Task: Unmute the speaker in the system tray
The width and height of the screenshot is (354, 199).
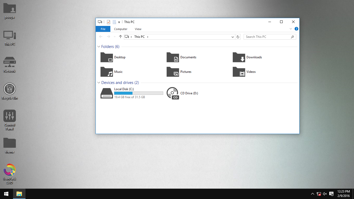Action: [x=325, y=194]
